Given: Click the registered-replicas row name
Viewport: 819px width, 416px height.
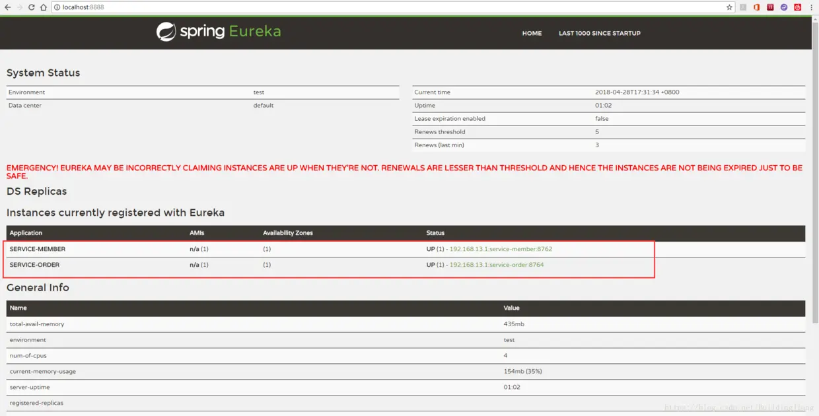Looking at the screenshot, I should click(x=36, y=403).
